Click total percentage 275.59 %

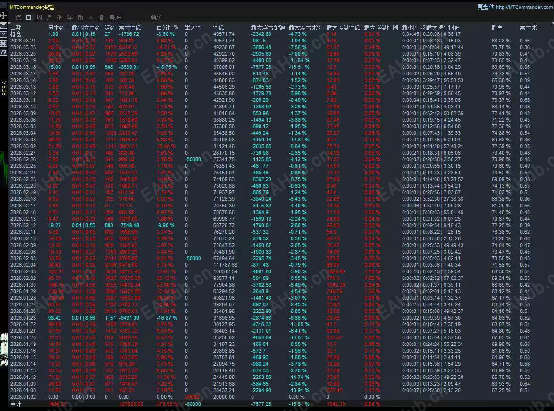click(168, 404)
